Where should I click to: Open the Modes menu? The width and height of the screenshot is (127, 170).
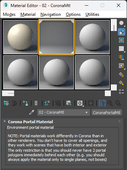(9, 14)
